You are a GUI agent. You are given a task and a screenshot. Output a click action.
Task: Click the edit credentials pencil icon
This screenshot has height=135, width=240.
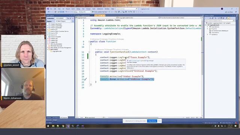coord(70,18)
